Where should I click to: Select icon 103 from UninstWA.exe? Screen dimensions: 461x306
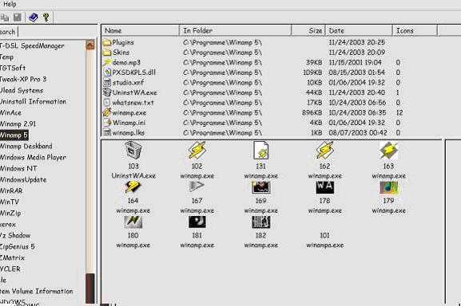(x=133, y=150)
